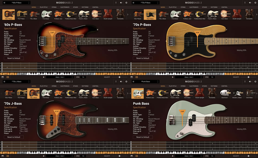Click Reset to Default under '70s J-Bass specification
258x158 pixels.
point(14,137)
